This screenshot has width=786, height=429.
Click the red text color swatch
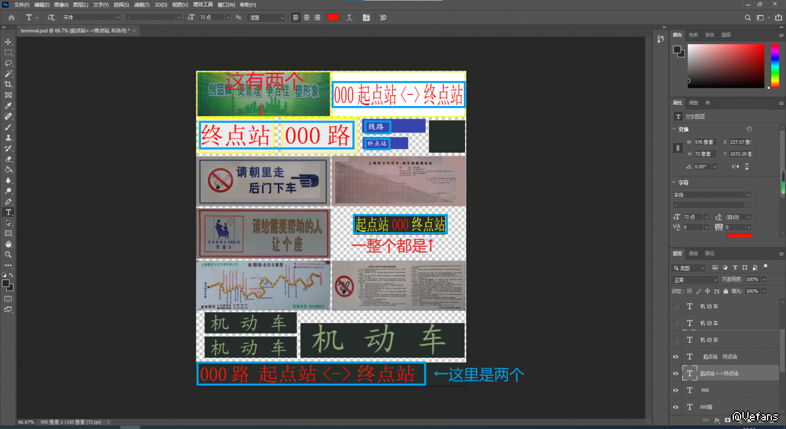333,18
